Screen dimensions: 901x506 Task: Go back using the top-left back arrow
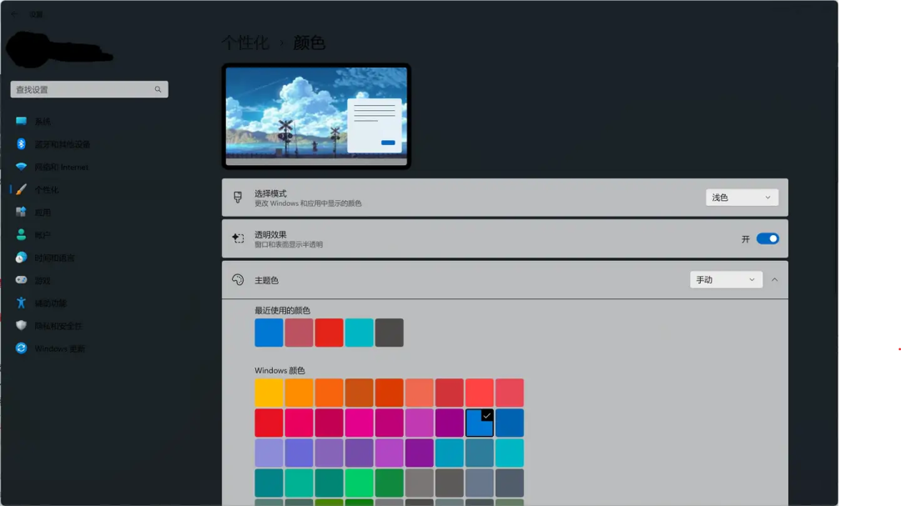pyautogui.click(x=13, y=14)
